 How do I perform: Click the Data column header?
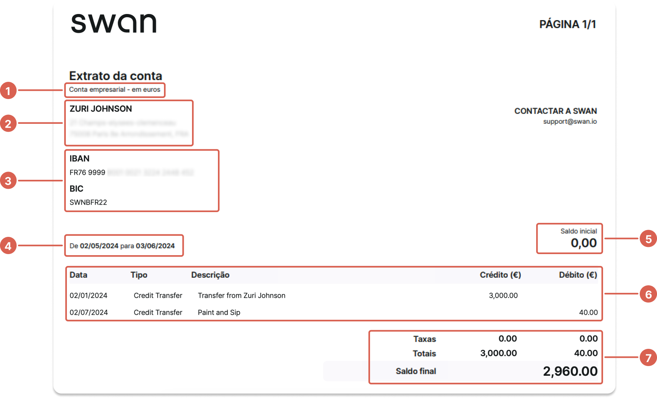click(78, 275)
